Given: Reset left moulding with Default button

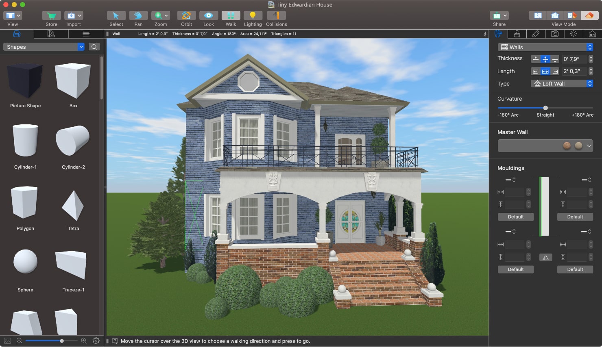Looking at the screenshot, I should coord(515,217).
